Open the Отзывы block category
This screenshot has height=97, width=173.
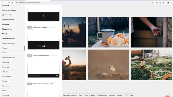click(5, 72)
